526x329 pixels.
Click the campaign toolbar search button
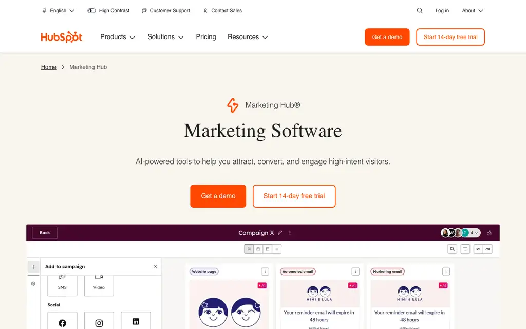click(452, 249)
